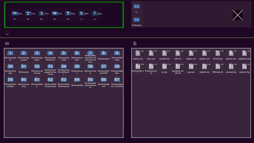254x143 pixels.
Task: Click the C:\ breadcrumb folder in path panel
Action: point(137,7)
